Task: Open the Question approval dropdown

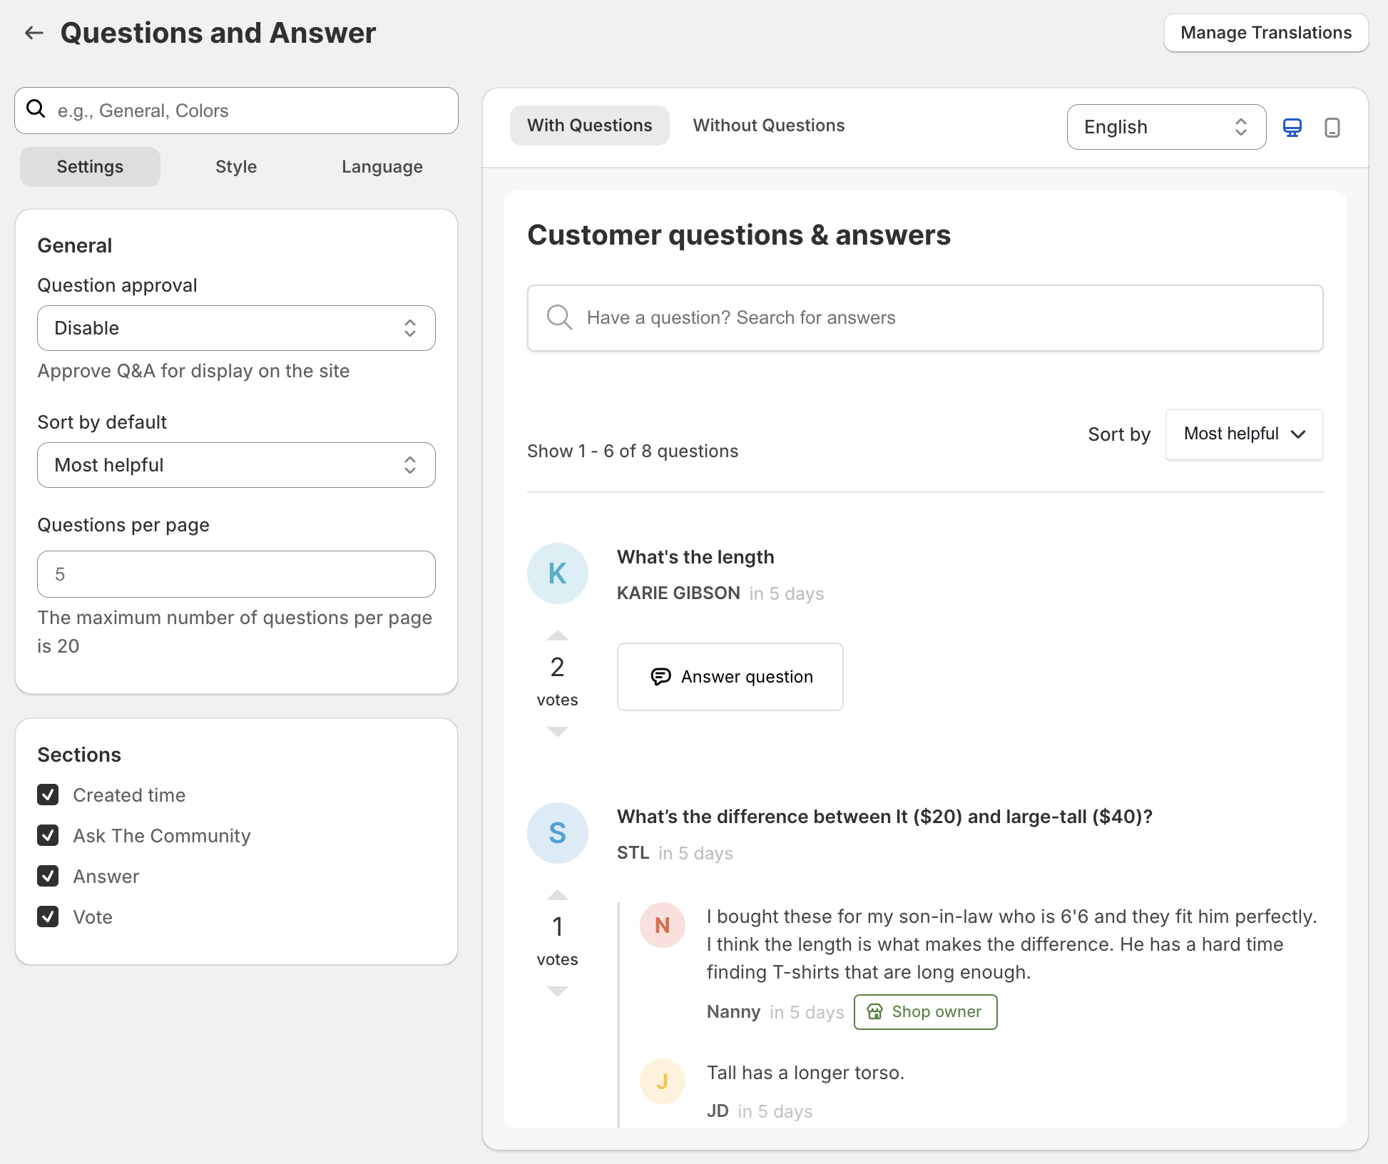Action: point(236,328)
